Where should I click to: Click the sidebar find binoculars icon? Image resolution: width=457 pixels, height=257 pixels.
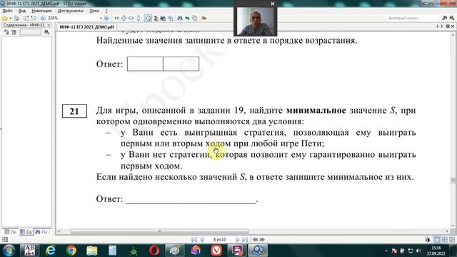click(x=46, y=32)
